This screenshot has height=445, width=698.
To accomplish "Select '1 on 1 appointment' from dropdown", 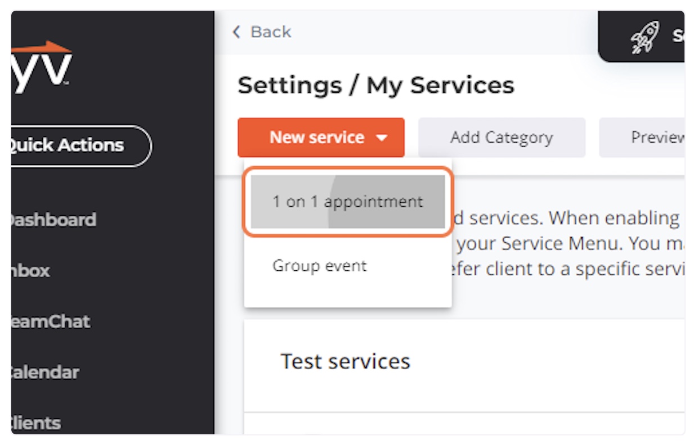I will (348, 202).
